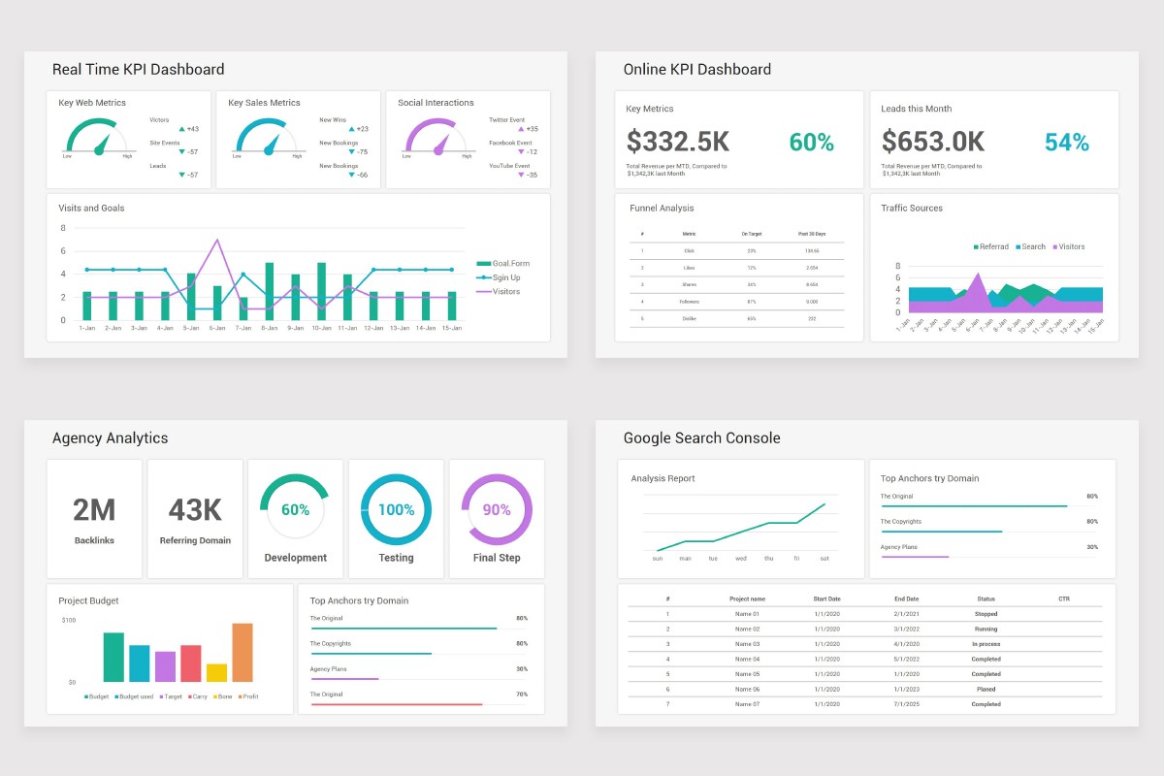Click the yellow Bone bar in Project Budget
Image resolution: width=1164 pixels, height=776 pixels.
click(x=217, y=673)
